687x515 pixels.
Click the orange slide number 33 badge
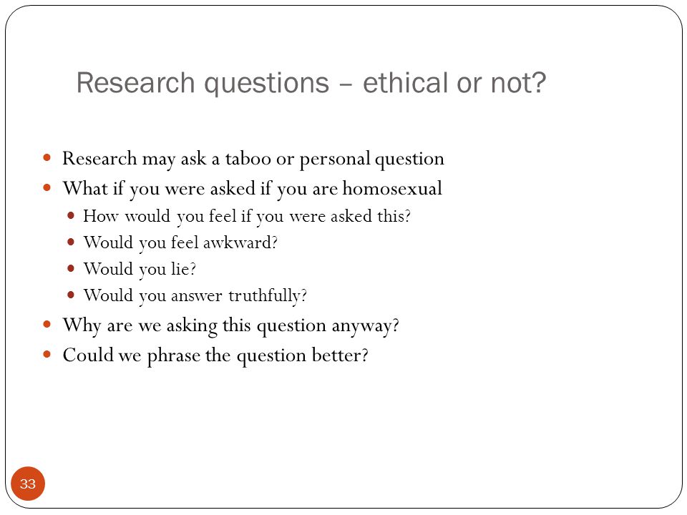click(x=28, y=484)
